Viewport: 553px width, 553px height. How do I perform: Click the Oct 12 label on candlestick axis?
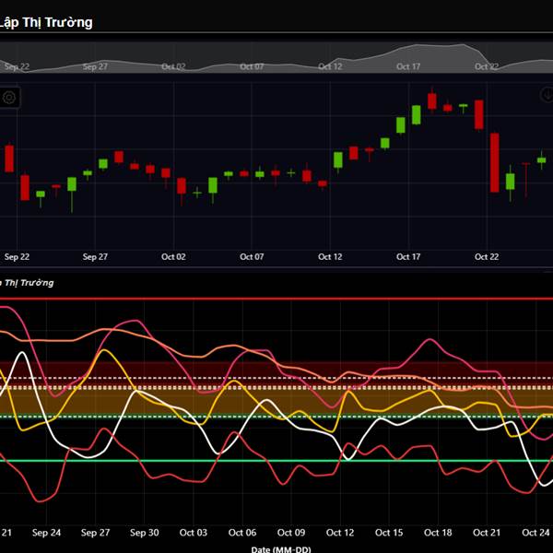[x=330, y=257]
